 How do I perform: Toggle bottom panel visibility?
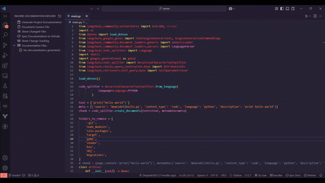point(287,8)
